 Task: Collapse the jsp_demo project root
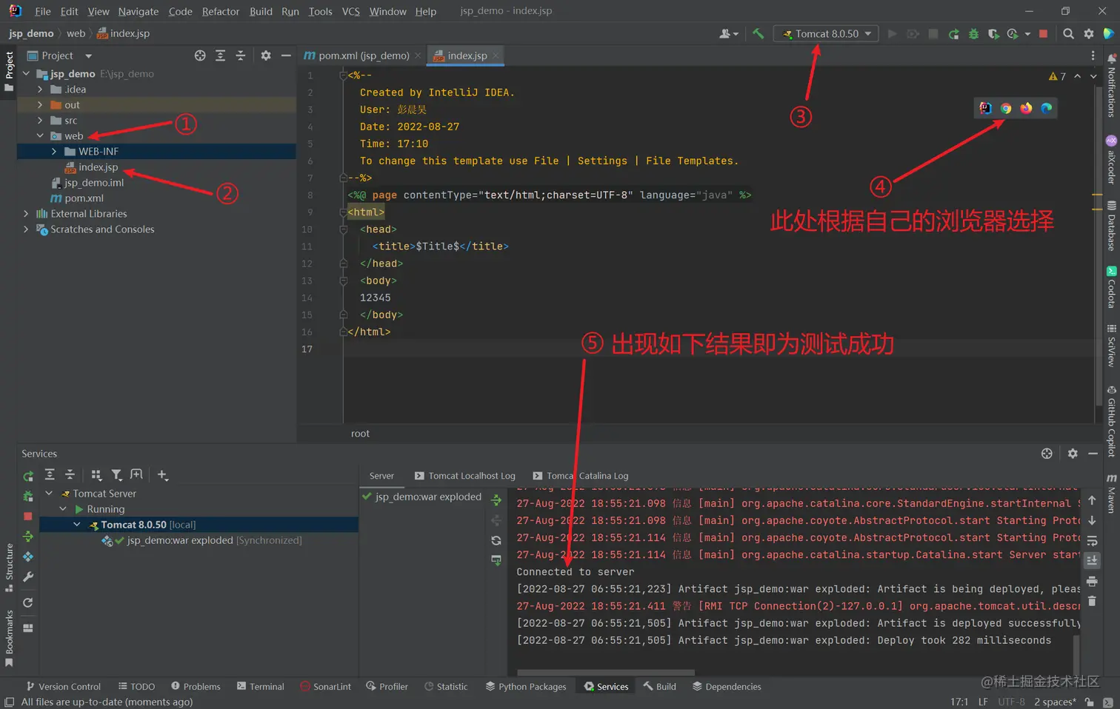pos(27,74)
